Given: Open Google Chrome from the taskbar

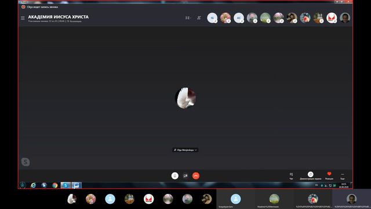Looking at the screenshot, I should [x=55, y=185].
